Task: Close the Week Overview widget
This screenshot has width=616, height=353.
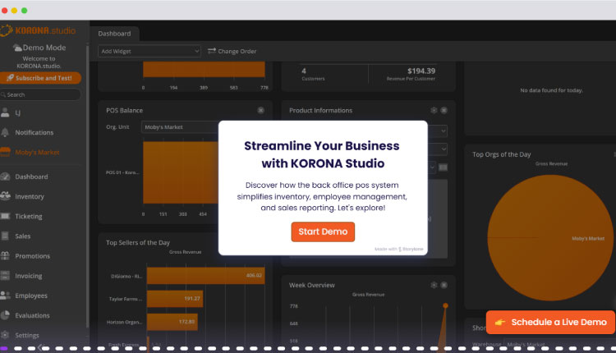Action: [x=444, y=285]
